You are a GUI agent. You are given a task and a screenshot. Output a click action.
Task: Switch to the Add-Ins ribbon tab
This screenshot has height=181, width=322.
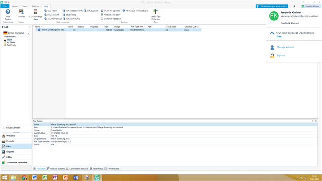point(35,6)
